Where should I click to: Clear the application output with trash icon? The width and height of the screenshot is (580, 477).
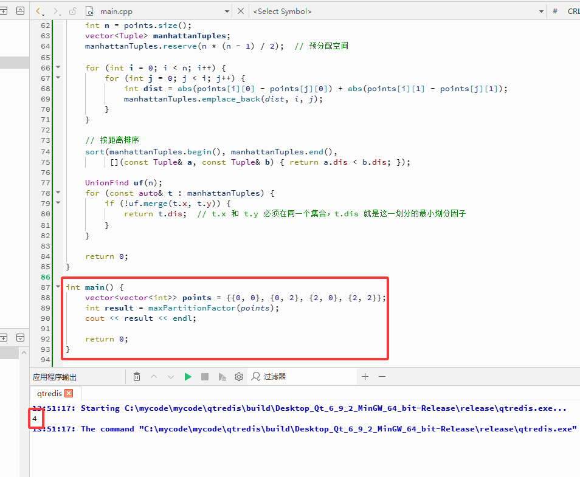point(137,377)
